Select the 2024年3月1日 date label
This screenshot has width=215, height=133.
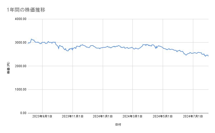click(x=133, y=117)
